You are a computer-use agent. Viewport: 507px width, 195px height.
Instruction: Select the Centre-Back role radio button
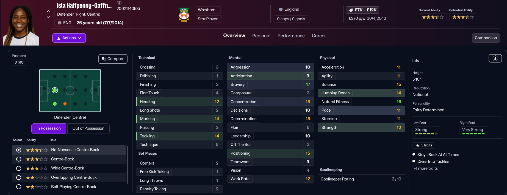(x=19, y=159)
